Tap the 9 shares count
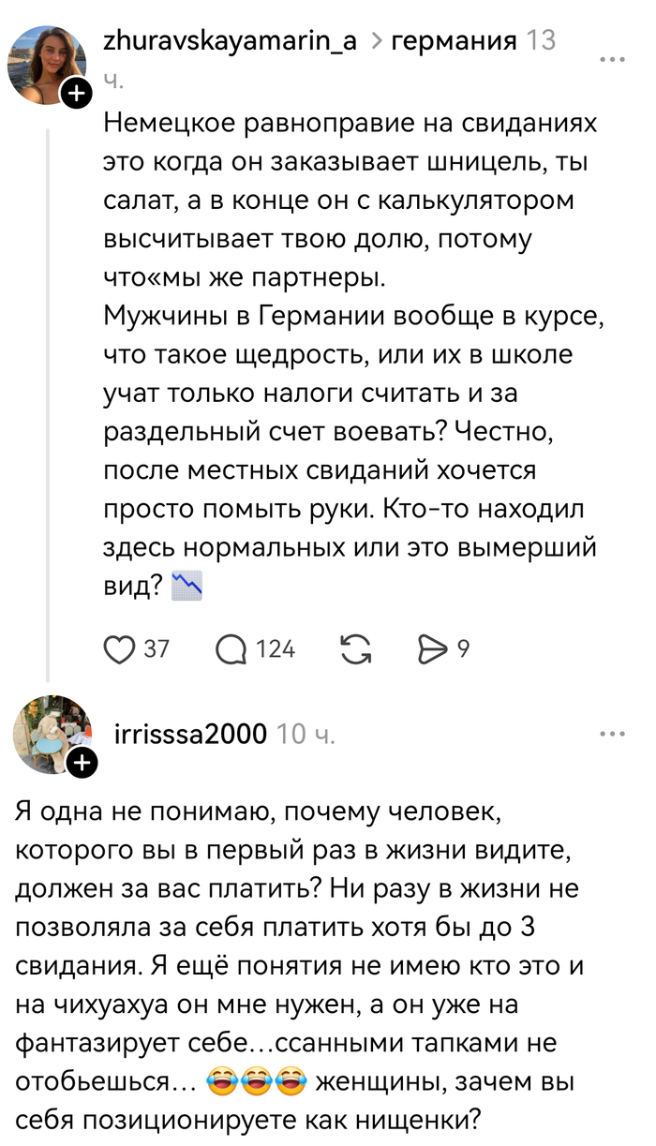The width and height of the screenshot is (656, 1146). pyautogui.click(x=463, y=648)
